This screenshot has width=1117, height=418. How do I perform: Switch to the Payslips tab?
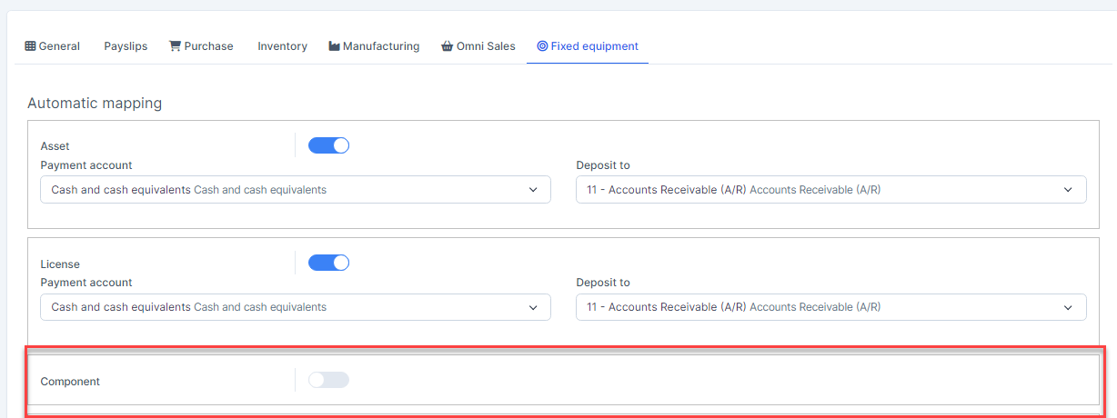[126, 46]
